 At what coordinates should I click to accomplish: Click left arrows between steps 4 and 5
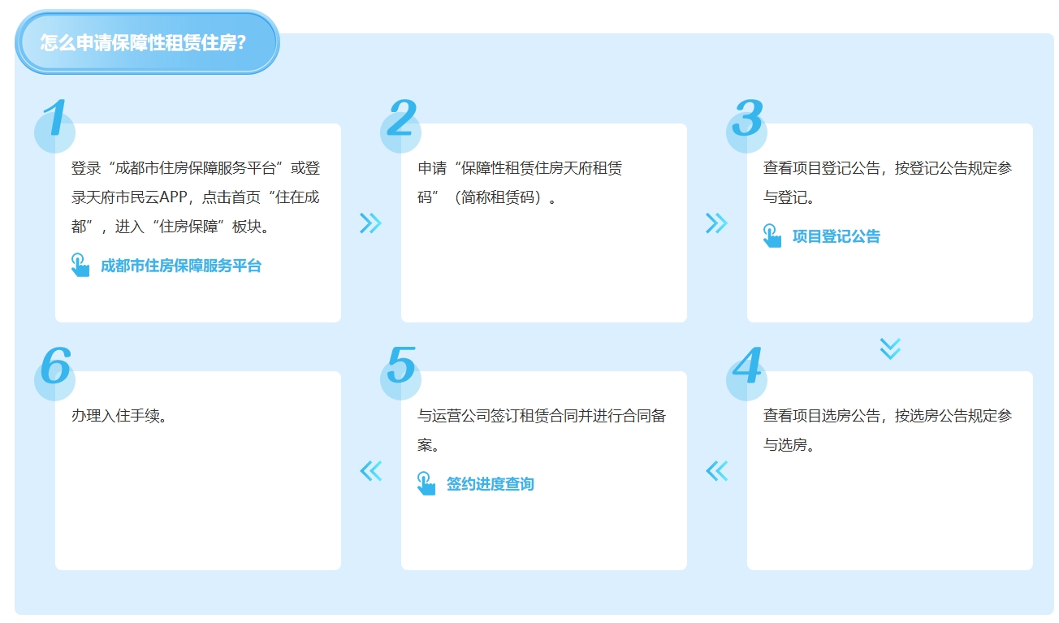pos(716,471)
